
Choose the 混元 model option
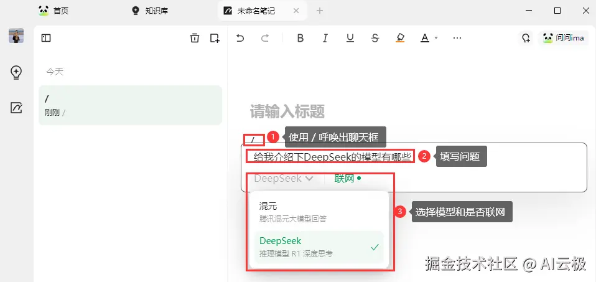point(319,212)
